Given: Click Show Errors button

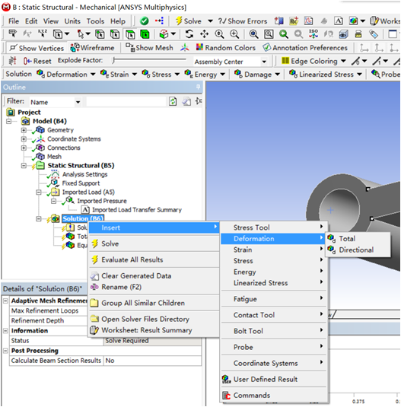Looking at the screenshot, I should (243, 21).
